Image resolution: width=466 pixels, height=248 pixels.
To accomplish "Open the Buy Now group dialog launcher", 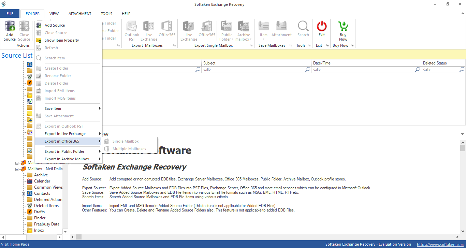I will 352,45.
